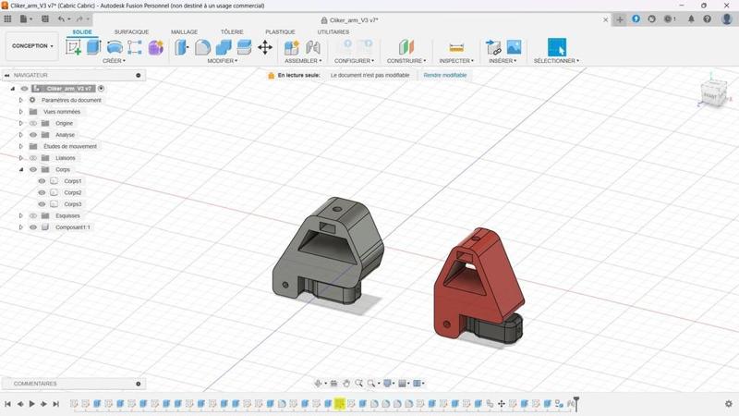Click the Rendre modifiable link
Screen dimensions: 739x416
click(445, 75)
